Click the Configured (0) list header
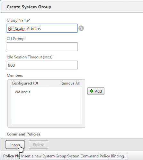 point(25,83)
